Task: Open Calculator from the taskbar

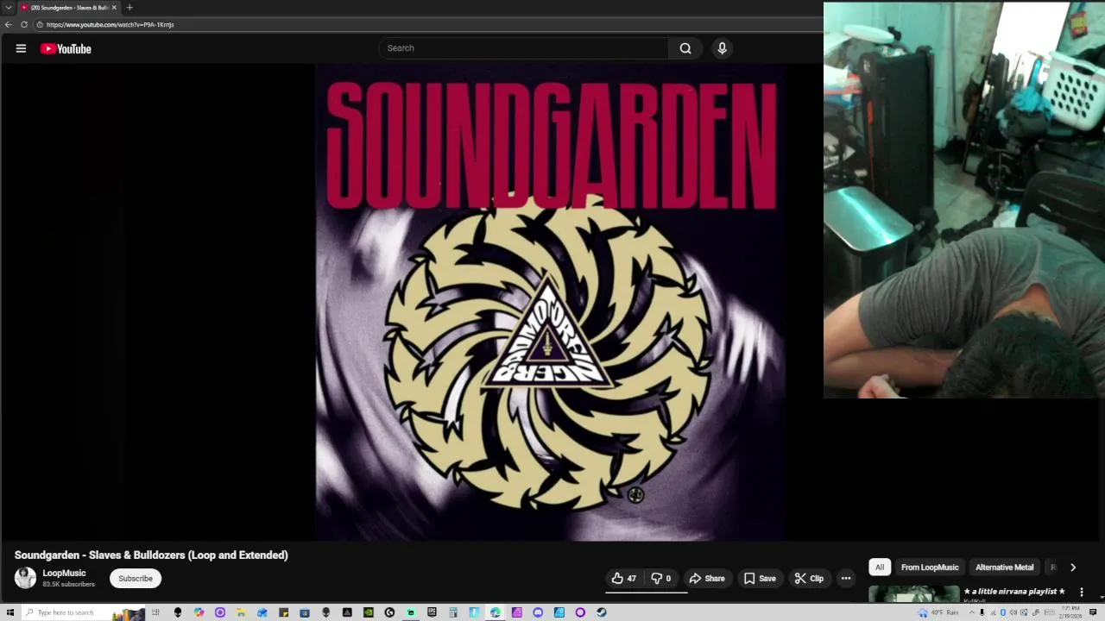Action: click(452, 612)
